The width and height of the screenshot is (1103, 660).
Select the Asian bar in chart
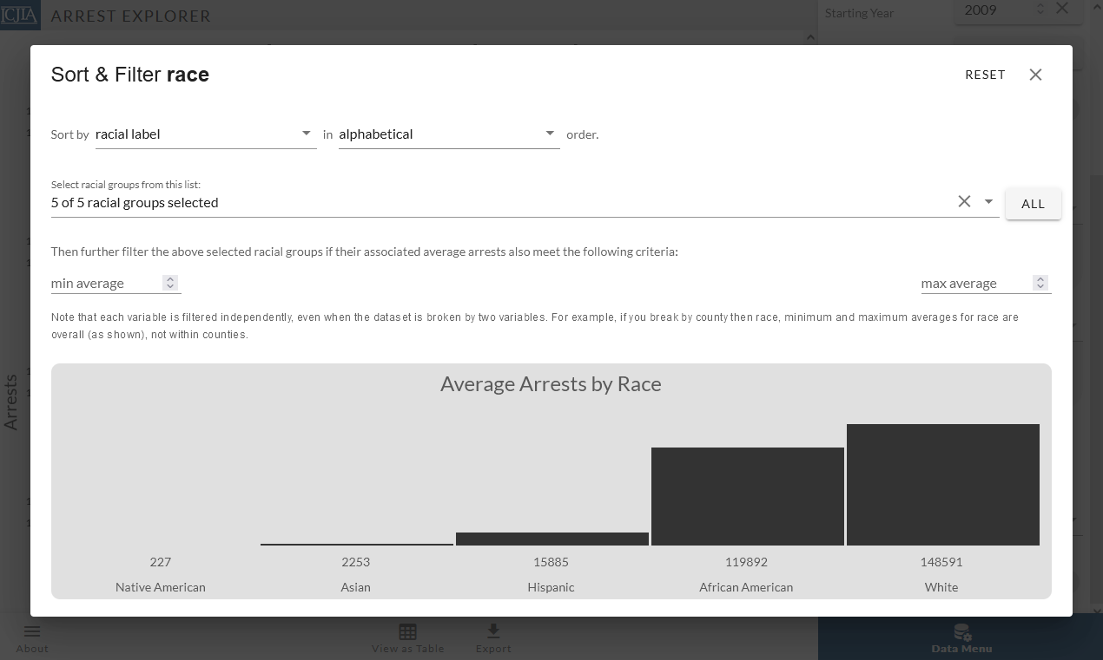click(x=356, y=544)
